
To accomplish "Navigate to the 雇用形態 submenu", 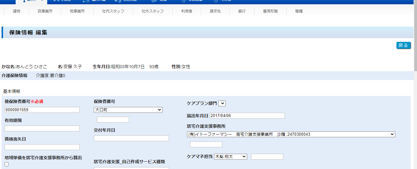I will pos(270,11).
